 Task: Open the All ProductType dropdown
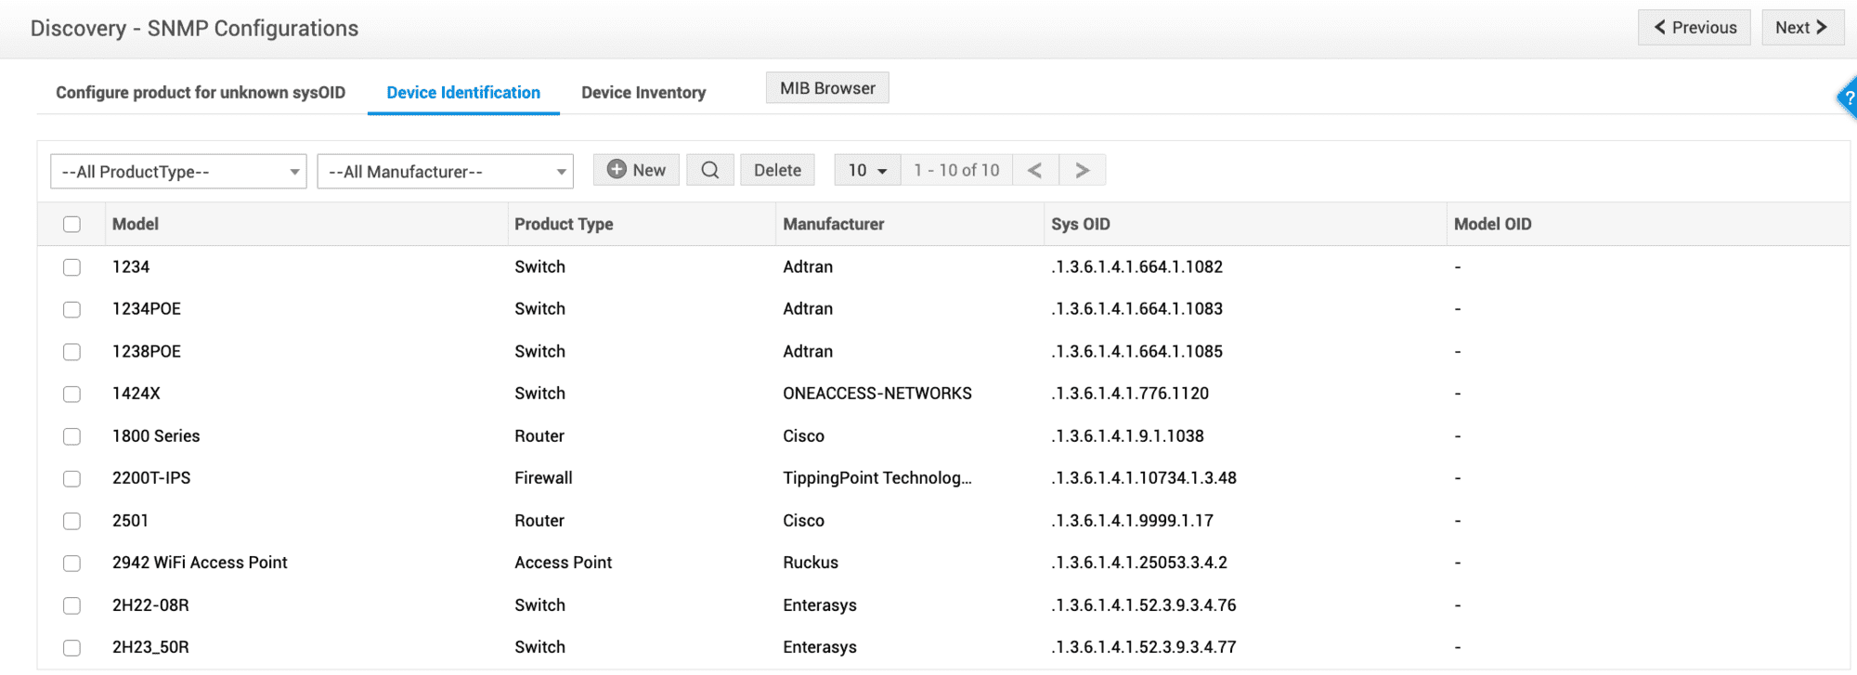point(178,172)
